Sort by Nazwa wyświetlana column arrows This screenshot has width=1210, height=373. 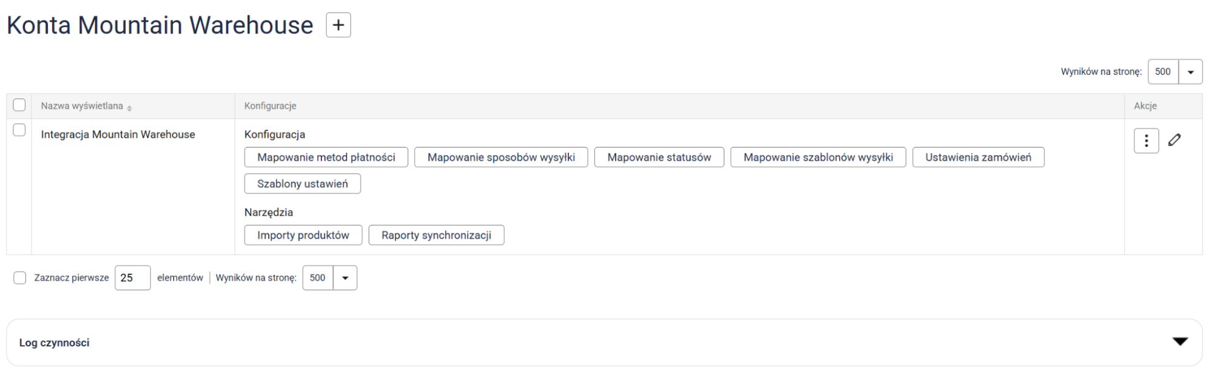click(x=130, y=108)
